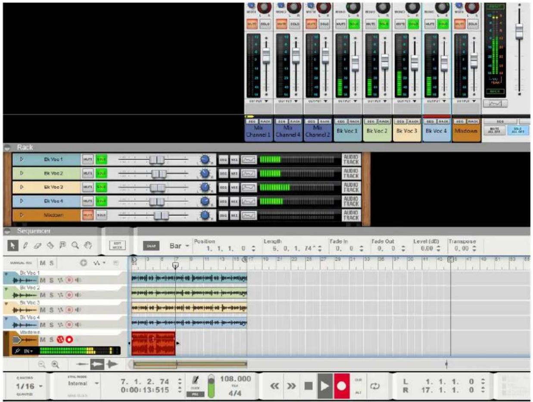Toggle Mute on Bk Voc 1 rack device
The height and width of the screenshot is (402, 533).
87,159
